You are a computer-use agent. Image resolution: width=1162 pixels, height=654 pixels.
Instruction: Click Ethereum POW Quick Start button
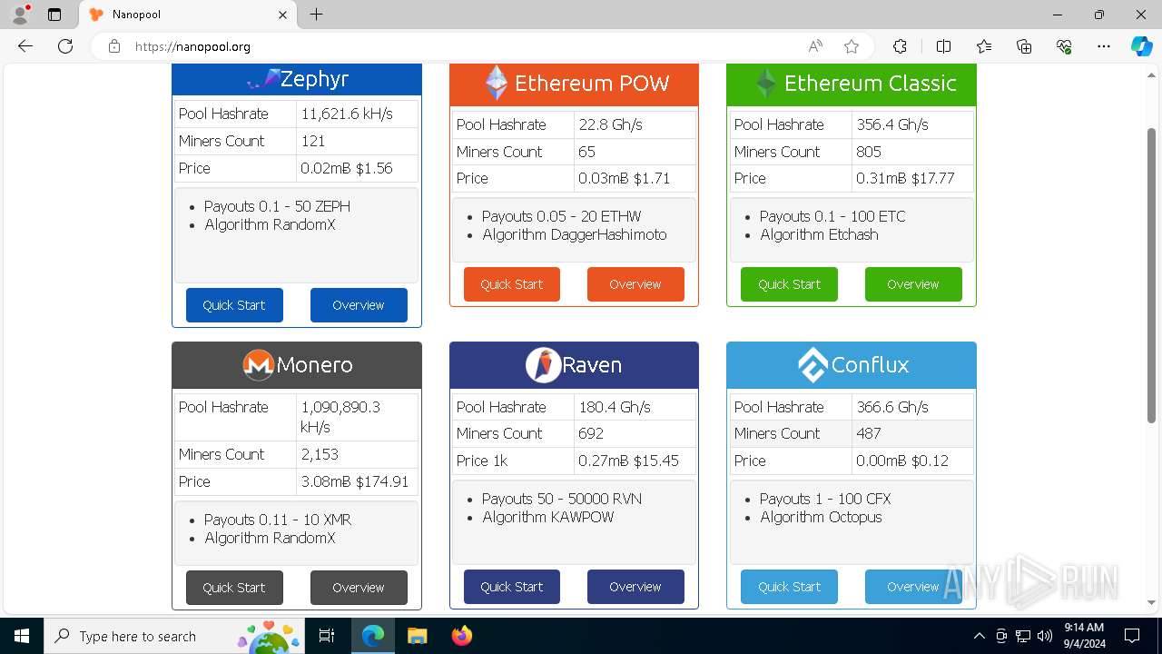coord(512,284)
